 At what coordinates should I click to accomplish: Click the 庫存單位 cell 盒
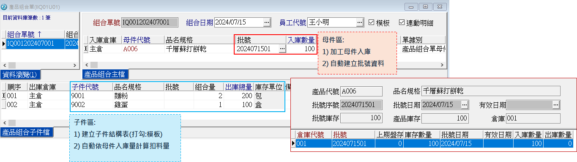tap(269, 104)
